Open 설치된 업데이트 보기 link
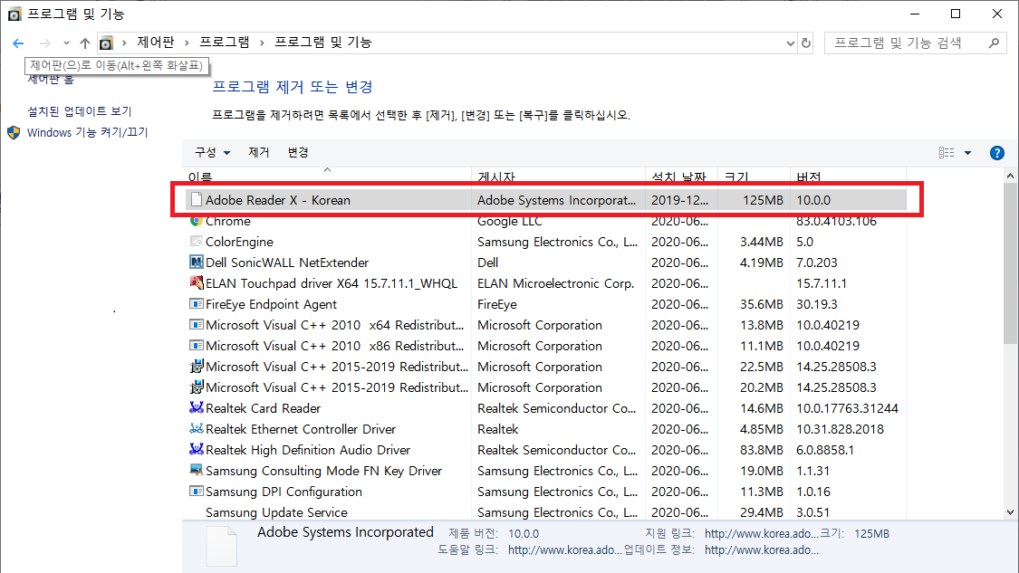 click(x=80, y=111)
